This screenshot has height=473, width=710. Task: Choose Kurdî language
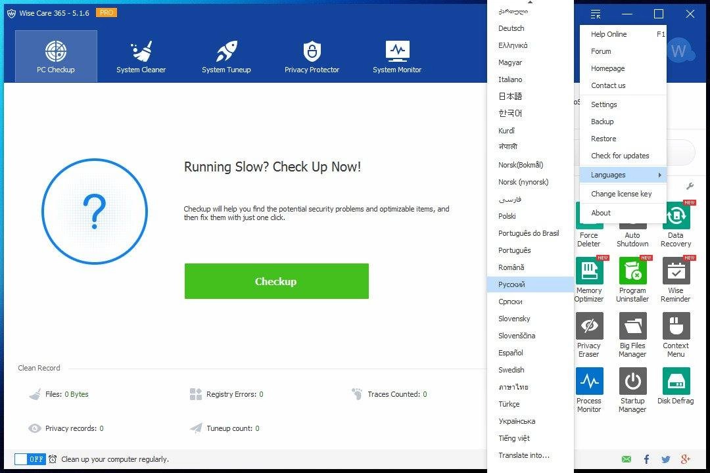pyautogui.click(x=531, y=131)
